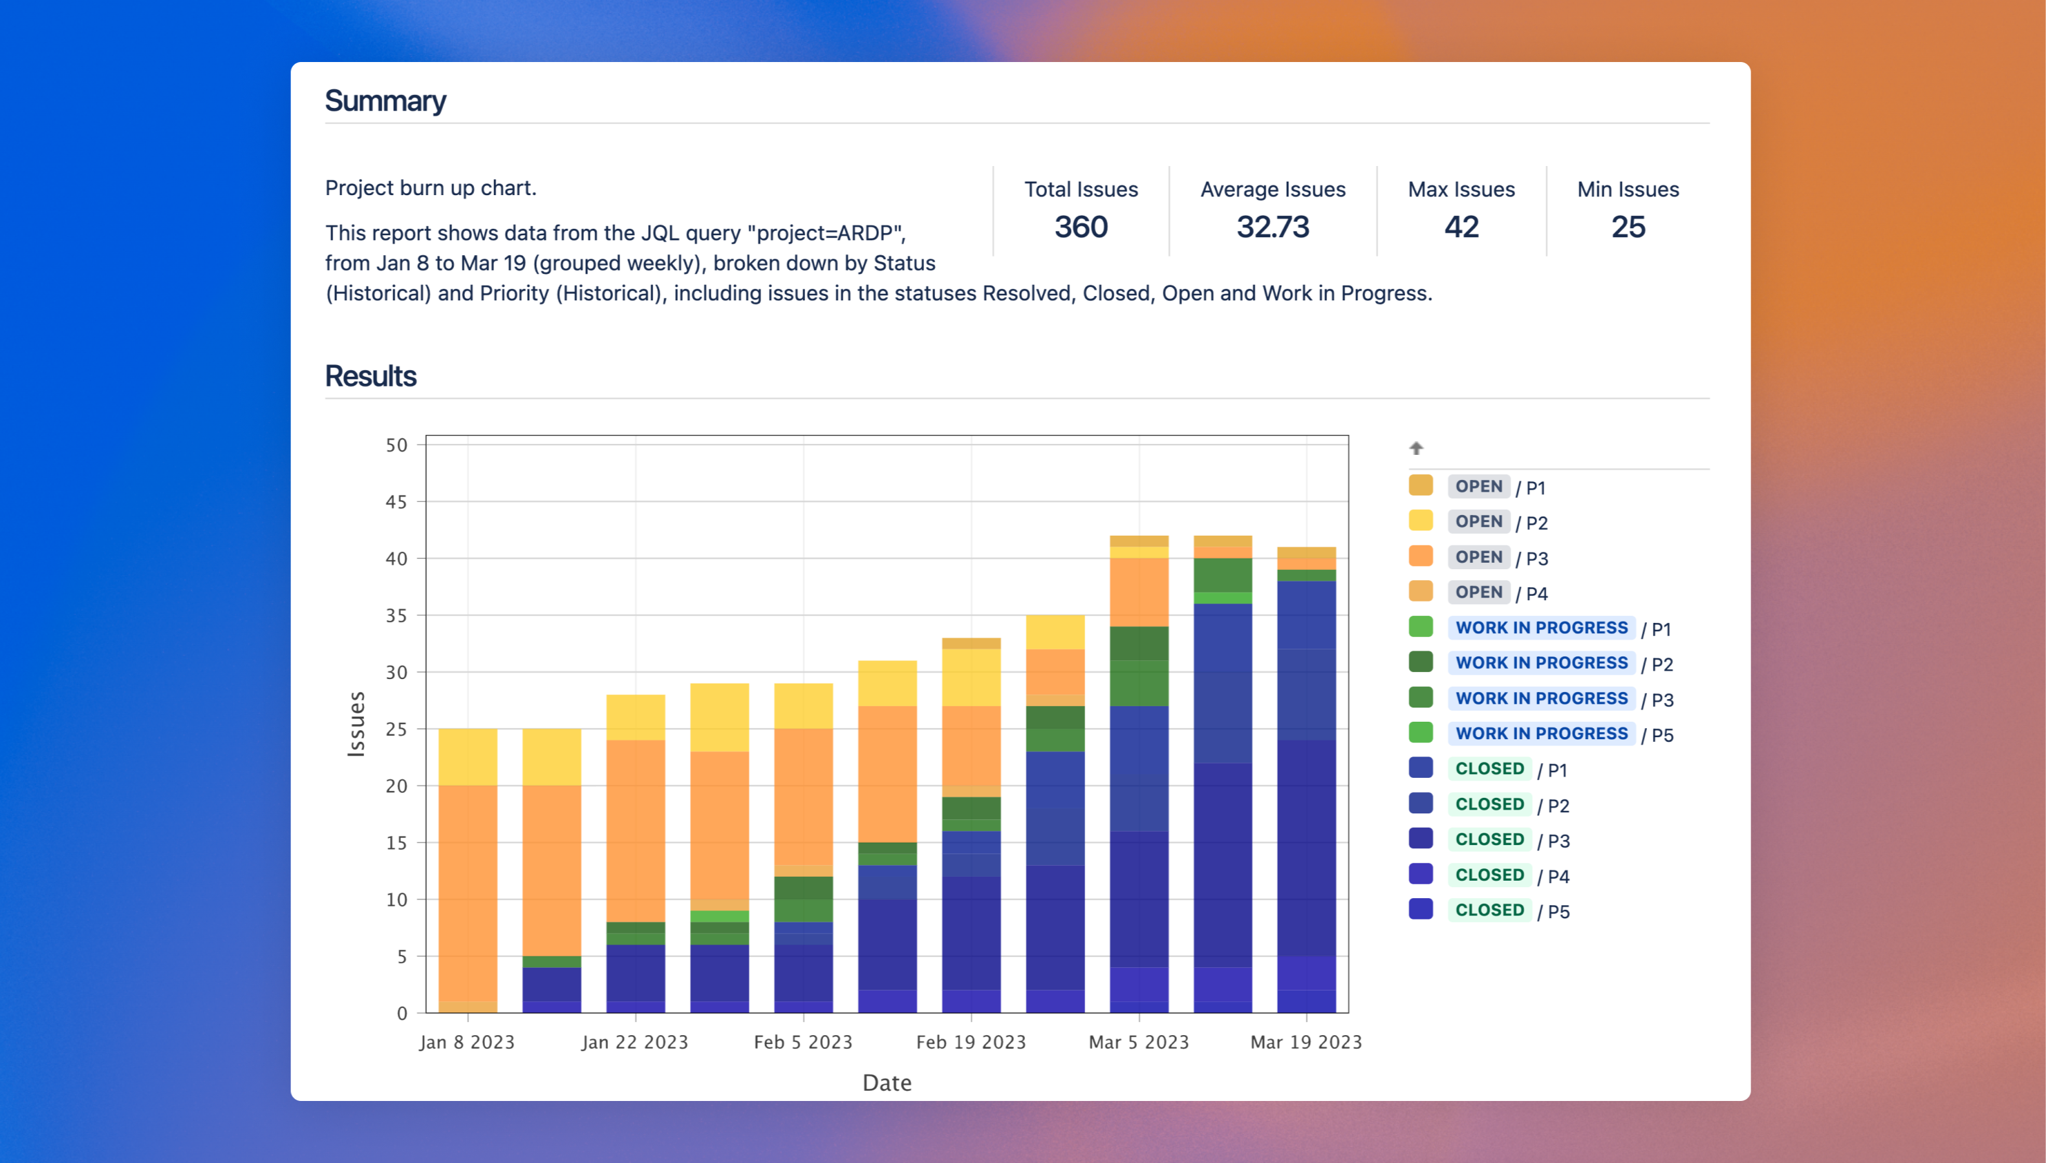Toggle the OPEN / P3 legend entry

pos(1478,557)
